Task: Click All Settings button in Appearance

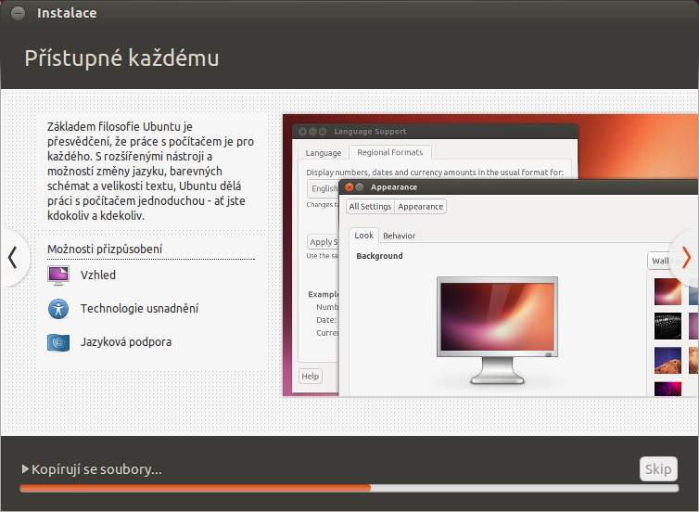Action: pos(370,207)
